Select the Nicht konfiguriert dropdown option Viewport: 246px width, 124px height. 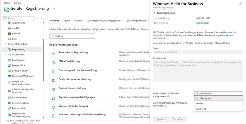(x=219, y=98)
